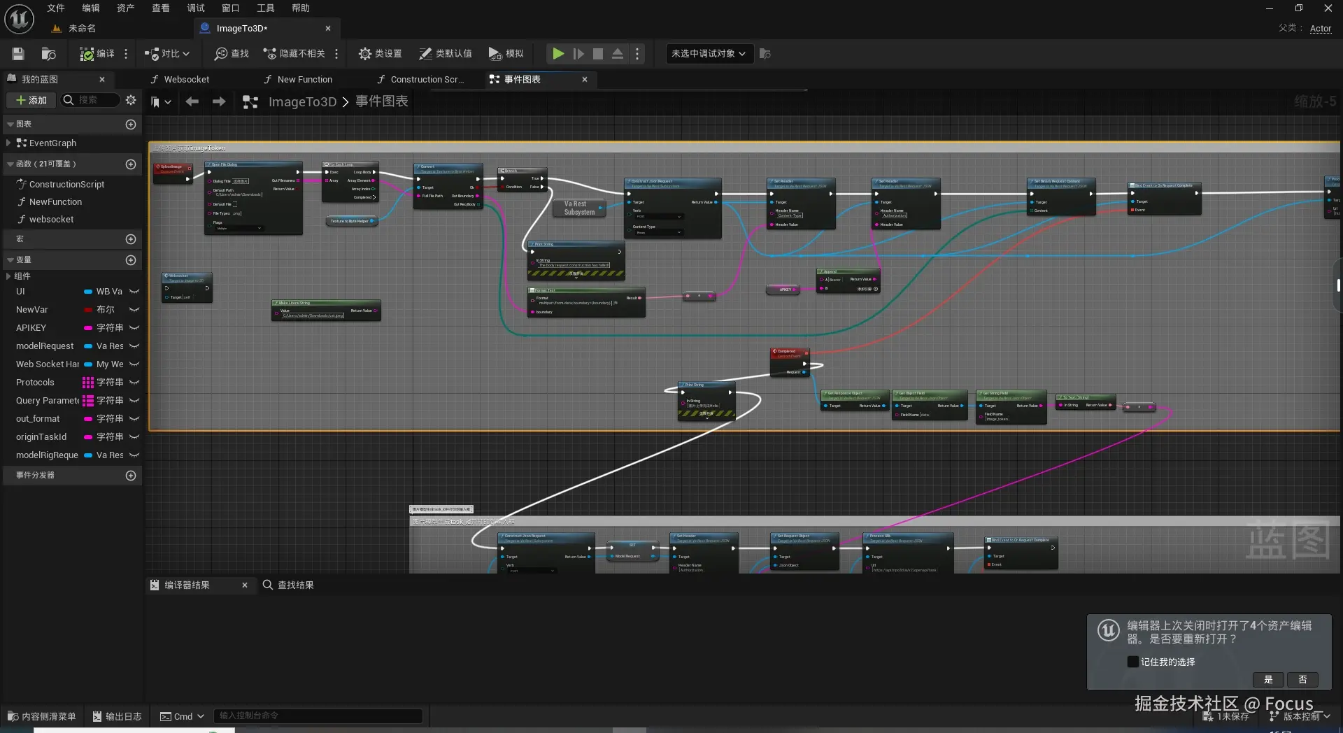Click the Save blueprint disk icon

[18, 54]
